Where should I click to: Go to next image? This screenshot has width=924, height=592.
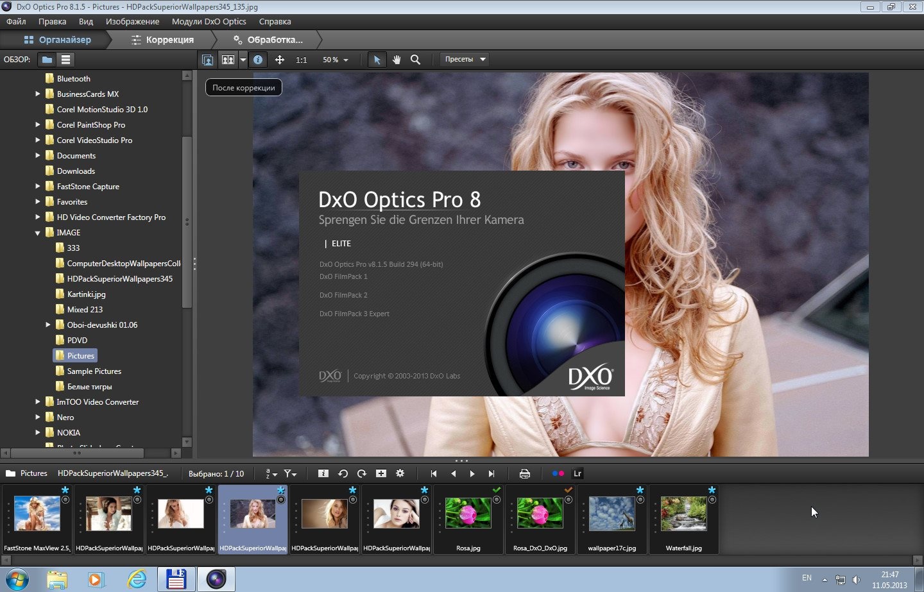[472, 473]
